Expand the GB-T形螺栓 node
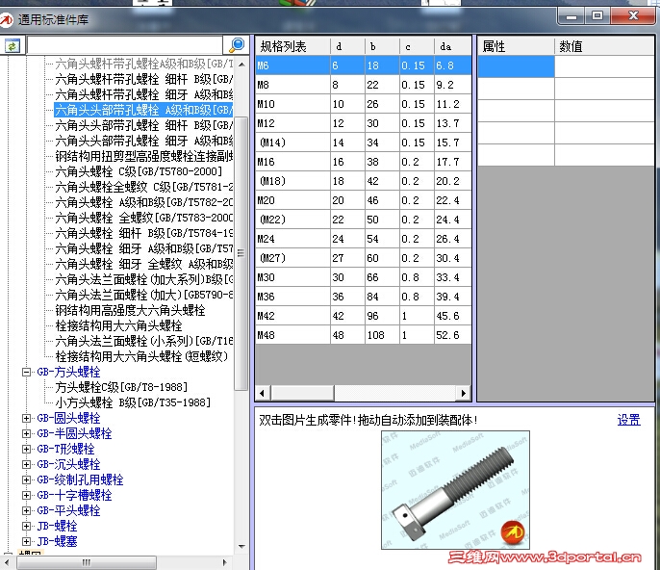Screen dimensions: 660x570 pyautogui.click(x=27, y=449)
